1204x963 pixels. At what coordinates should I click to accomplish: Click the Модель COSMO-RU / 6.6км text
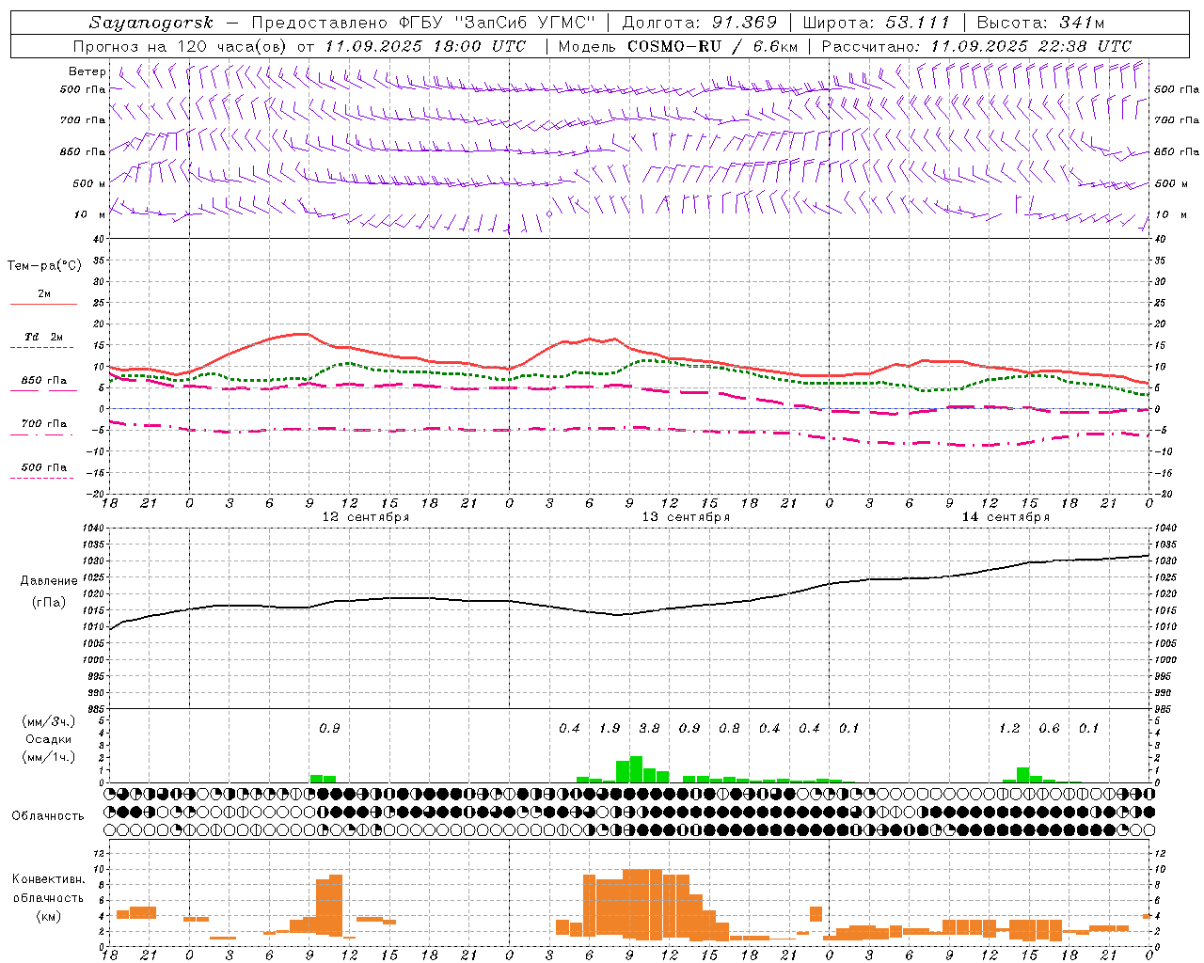tap(678, 46)
